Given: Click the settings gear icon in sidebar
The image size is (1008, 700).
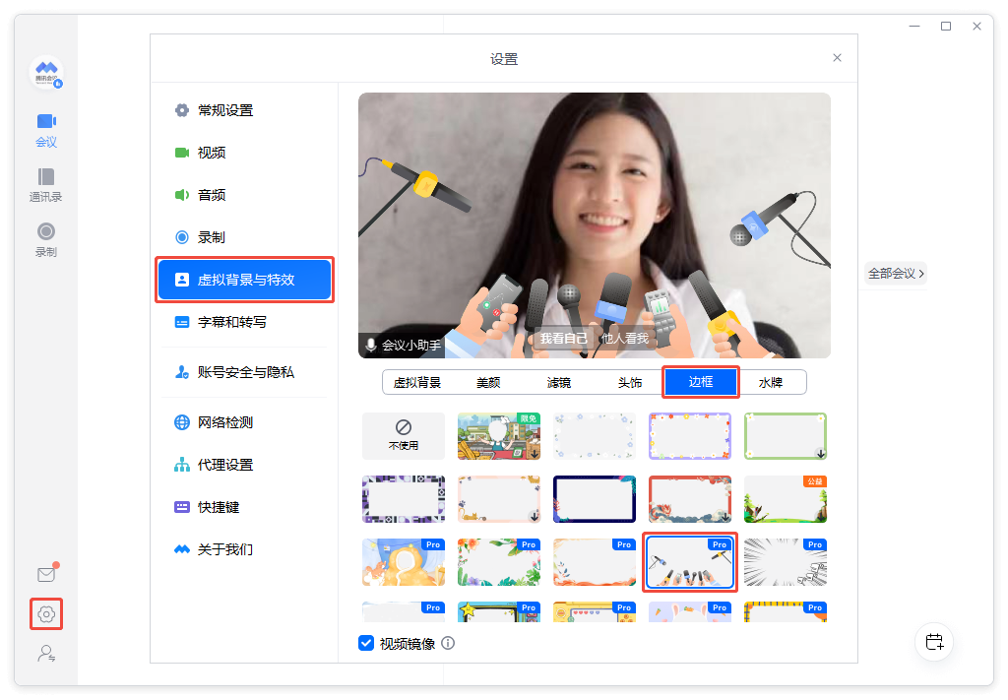Looking at the screenshot, I should point(46,614).
